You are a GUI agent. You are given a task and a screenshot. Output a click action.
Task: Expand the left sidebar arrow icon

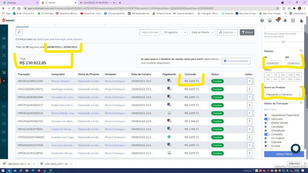[4, 30]
